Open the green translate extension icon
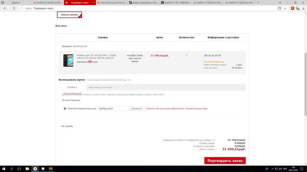 297,8
